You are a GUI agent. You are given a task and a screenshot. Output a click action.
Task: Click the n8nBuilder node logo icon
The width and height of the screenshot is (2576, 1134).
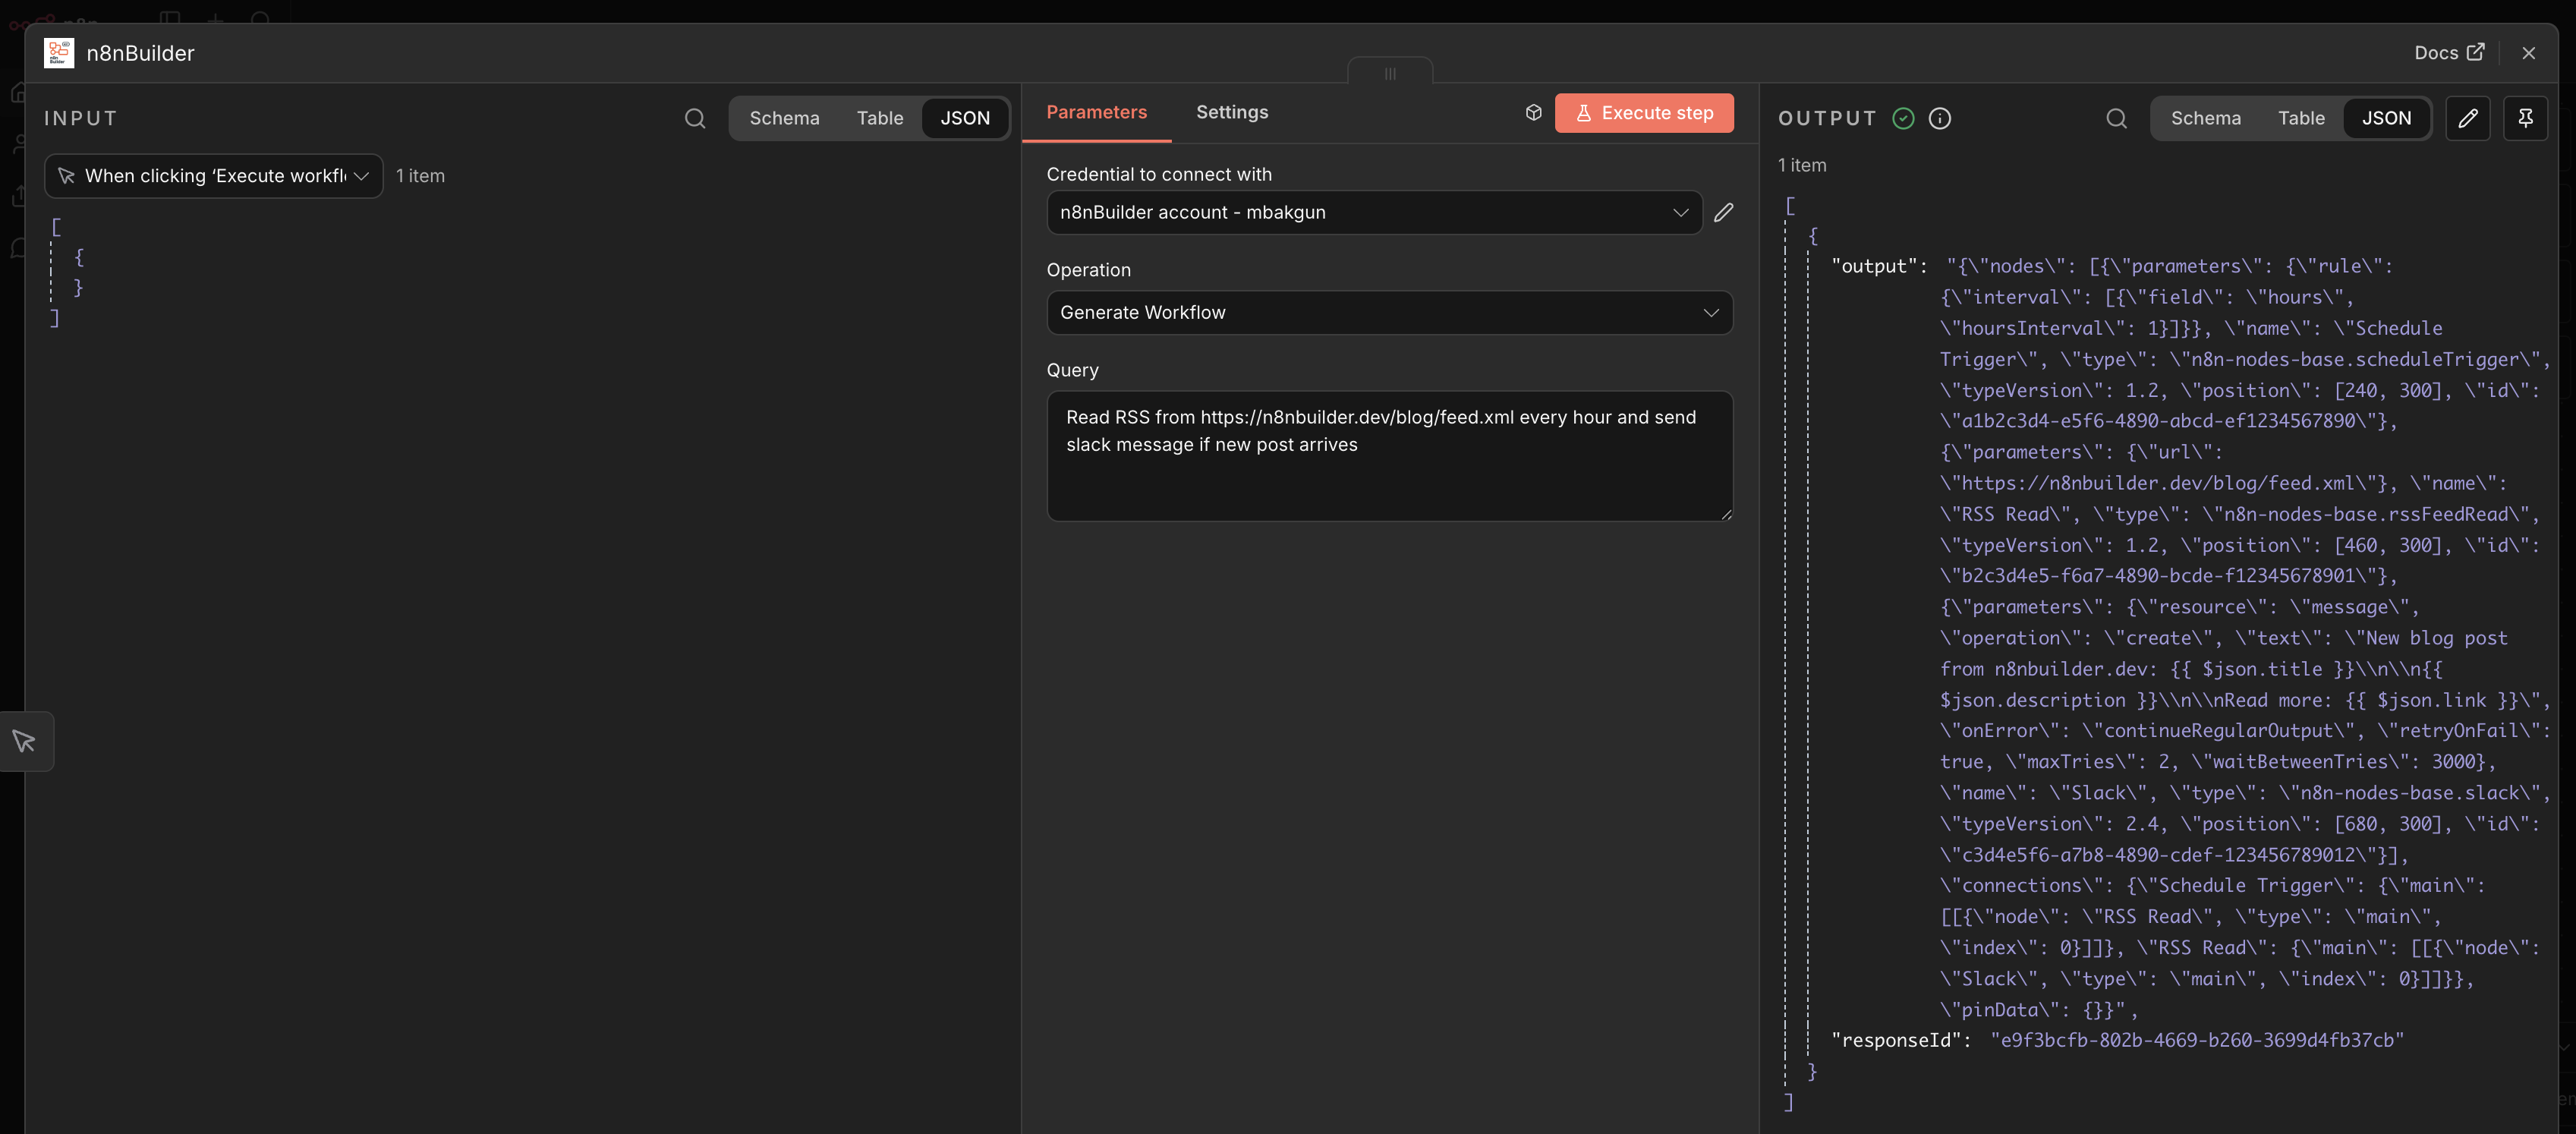coord(59,53)
